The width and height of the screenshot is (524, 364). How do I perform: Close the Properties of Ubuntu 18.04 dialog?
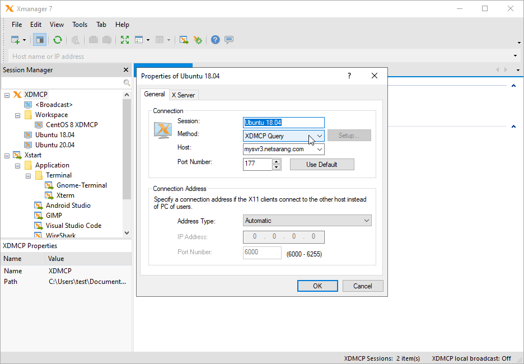coord(375,76)
